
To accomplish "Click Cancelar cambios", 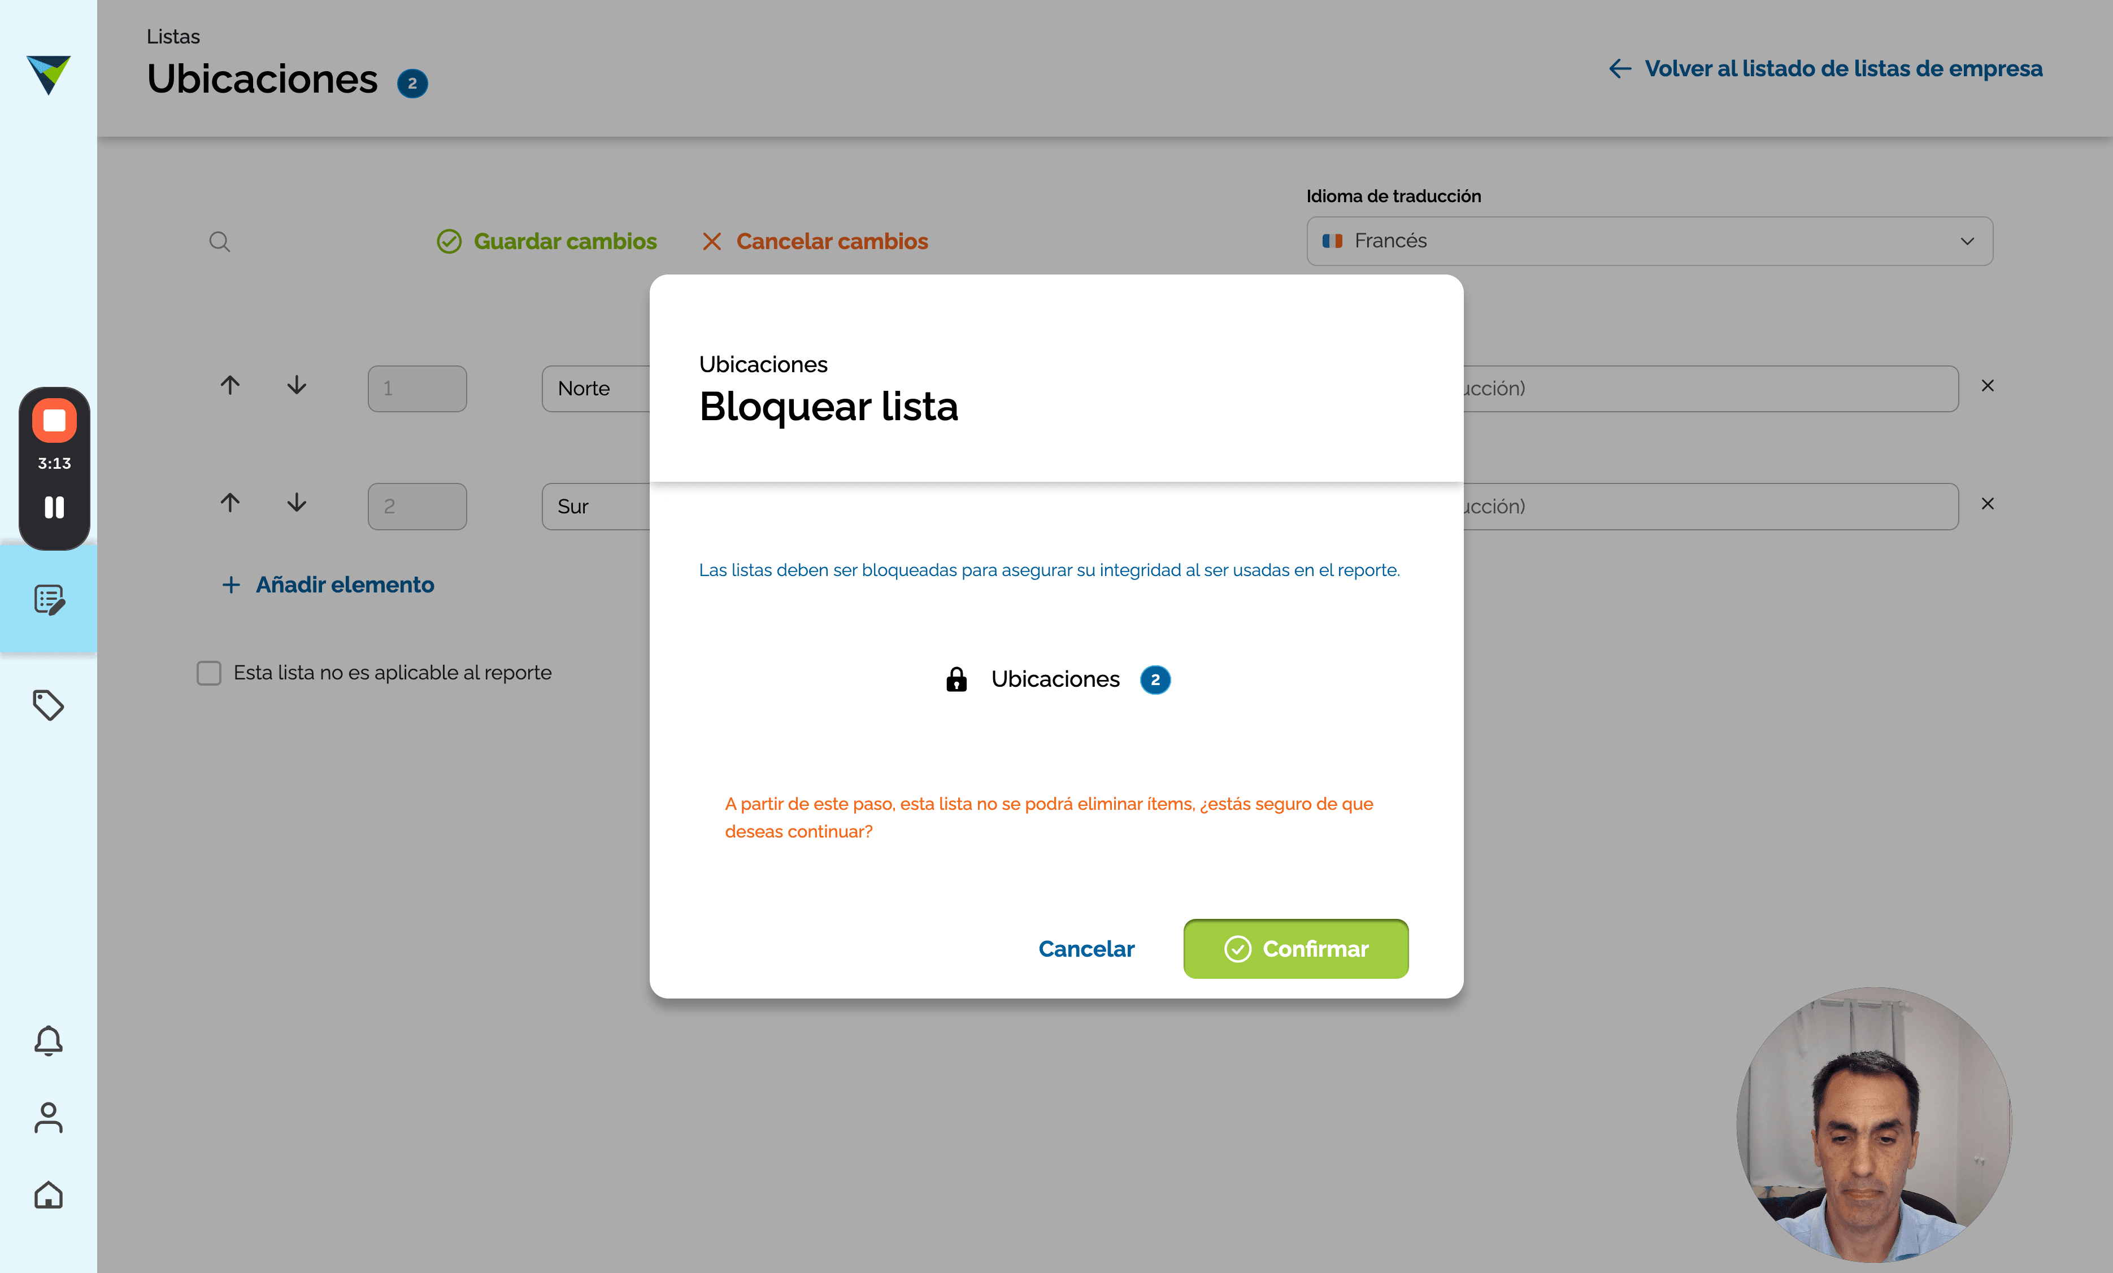I will (x=815, y=242).
